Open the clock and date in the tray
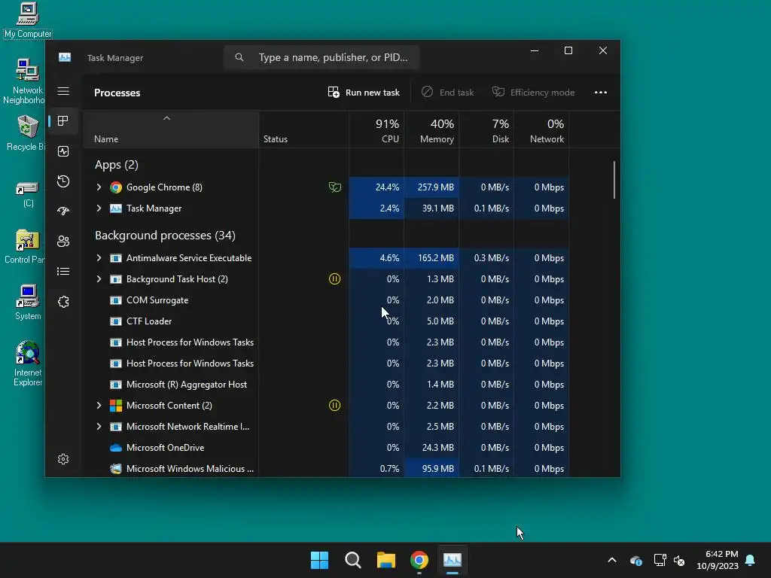This screenshot has width=771, height=578. coord(718,560)
